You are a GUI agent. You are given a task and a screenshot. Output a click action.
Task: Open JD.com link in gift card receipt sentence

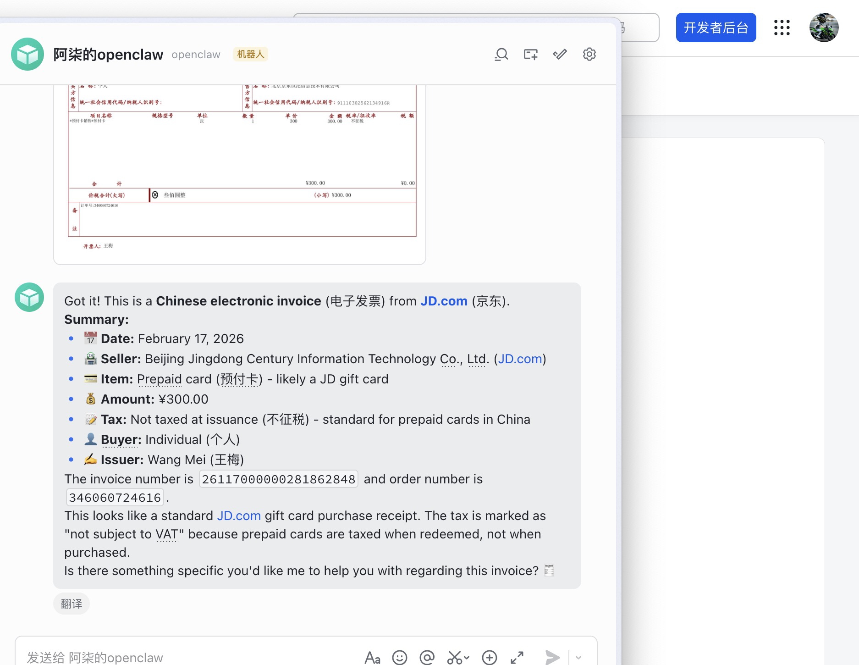coord(239,515)
